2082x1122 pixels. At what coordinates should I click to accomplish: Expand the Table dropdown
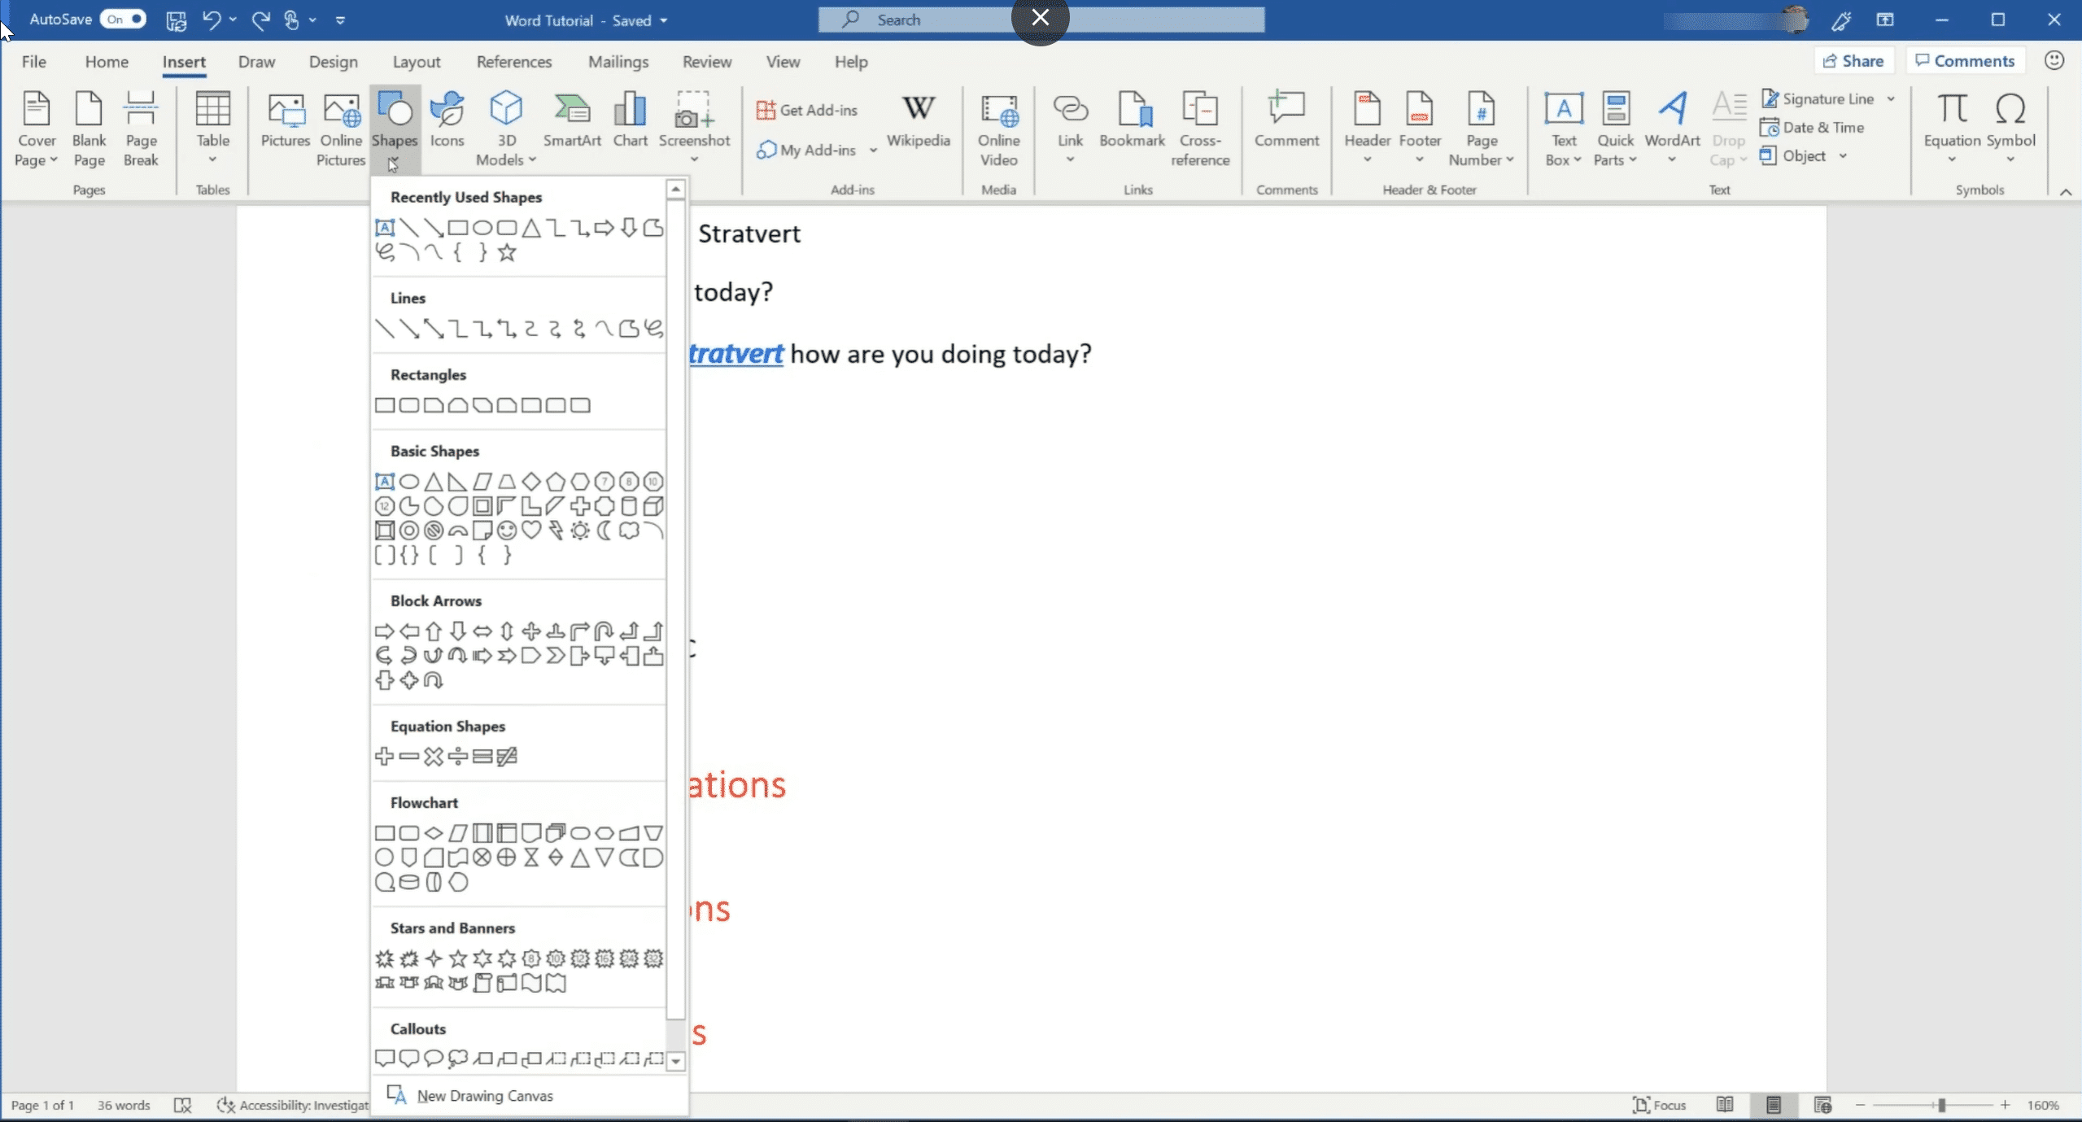212,159
